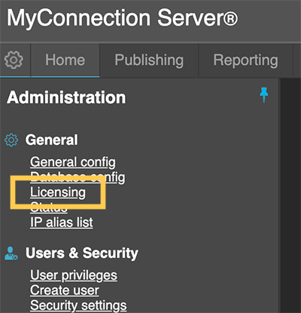Click the dark content area beside the panel
The image size is (301, 313).
(290, 195)
